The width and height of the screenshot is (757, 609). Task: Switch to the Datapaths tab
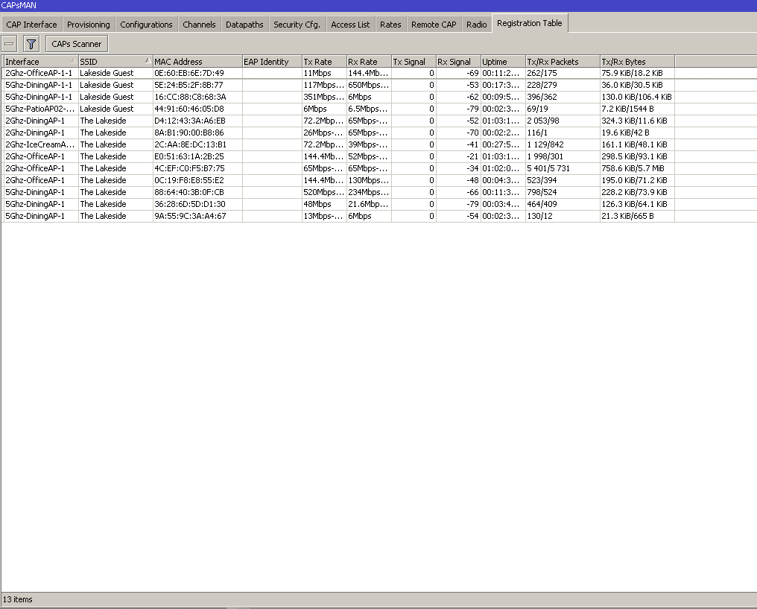click(244, 23)
